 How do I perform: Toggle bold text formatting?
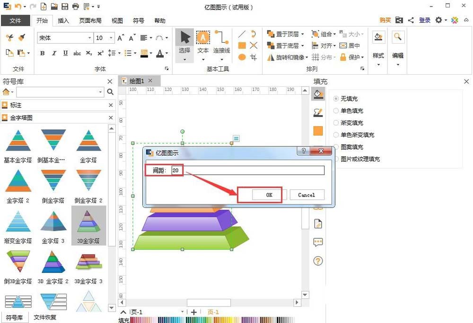point(42,53)
